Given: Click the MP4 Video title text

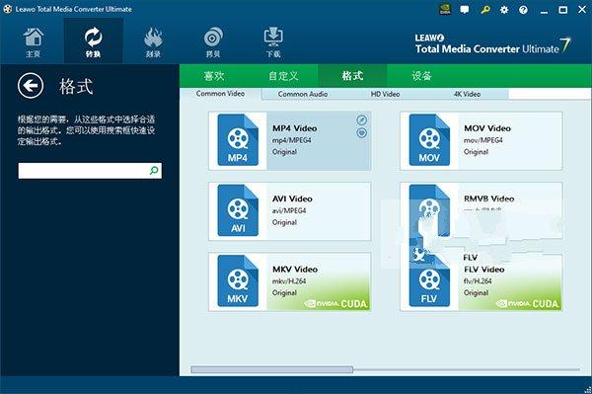Looking at the screenshot, I should (295, 128).
